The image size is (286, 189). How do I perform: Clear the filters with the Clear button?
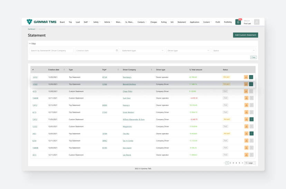253,57
